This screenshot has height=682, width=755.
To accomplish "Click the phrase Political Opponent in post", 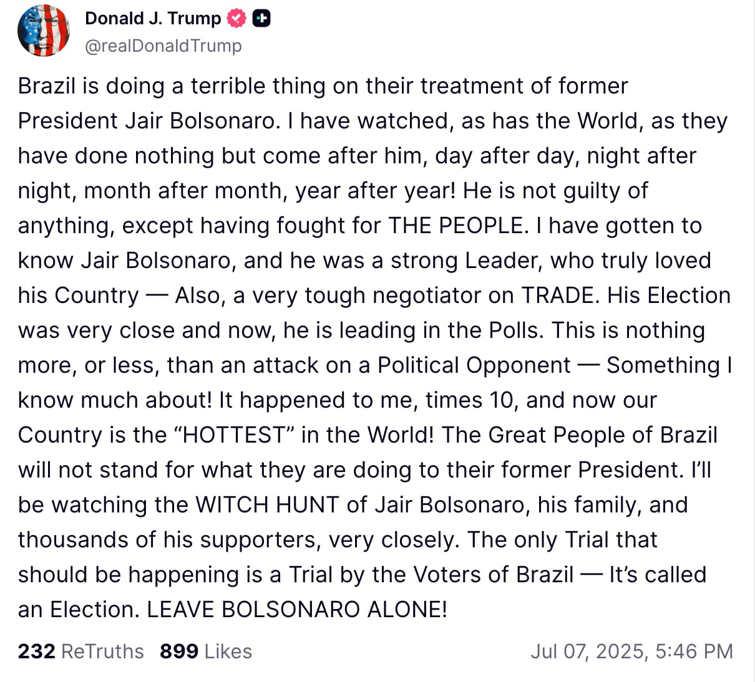I will [x=474, y=365].
